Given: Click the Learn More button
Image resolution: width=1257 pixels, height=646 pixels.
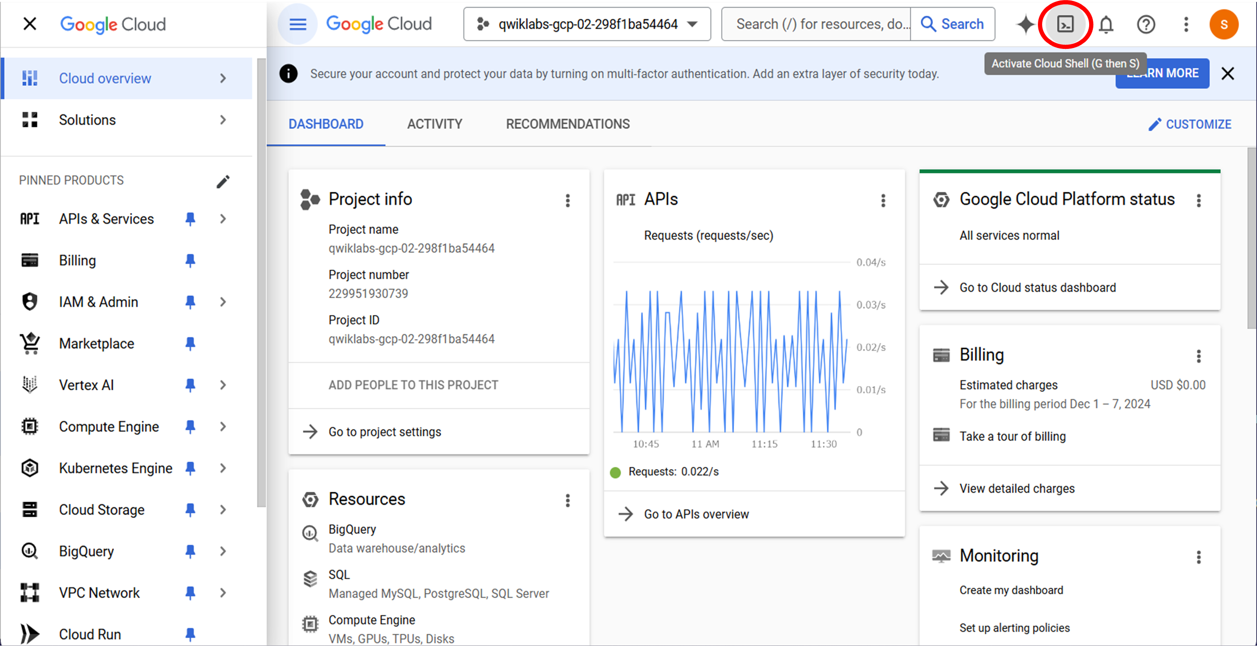Looking at the screenshot, I should tap(1162, 74).
